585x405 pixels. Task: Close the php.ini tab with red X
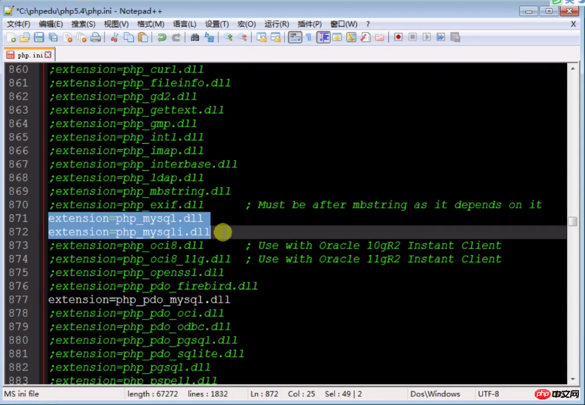48,55
